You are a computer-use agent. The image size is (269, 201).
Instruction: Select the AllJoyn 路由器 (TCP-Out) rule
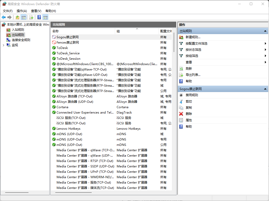tap(112, 96)
